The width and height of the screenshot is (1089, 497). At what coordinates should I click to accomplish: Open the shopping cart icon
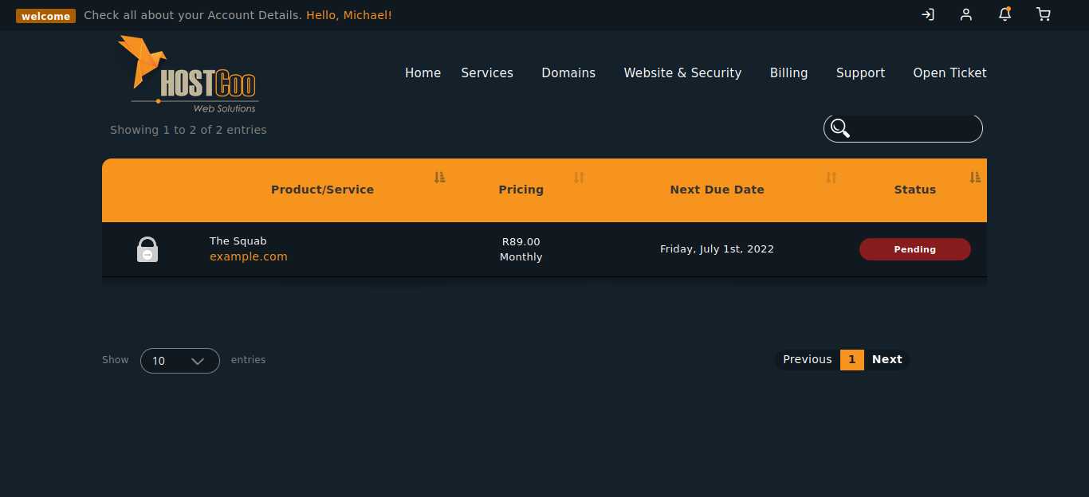(x=1044, y=14)
